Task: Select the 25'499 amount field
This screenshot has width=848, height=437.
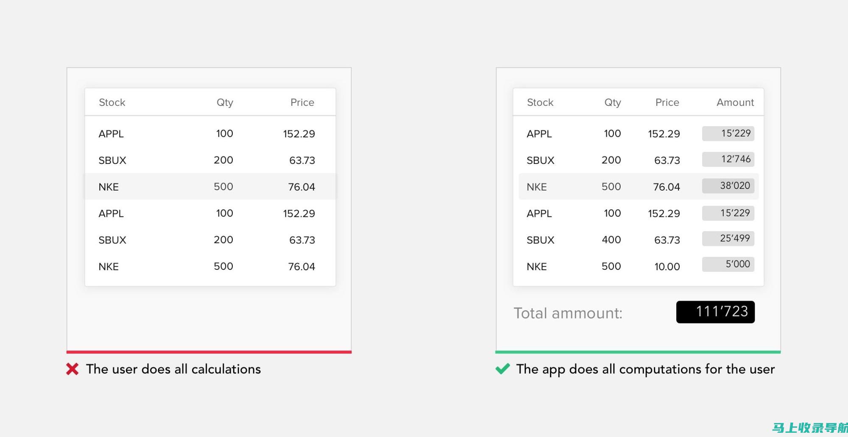Action: [x=728, y=238]
